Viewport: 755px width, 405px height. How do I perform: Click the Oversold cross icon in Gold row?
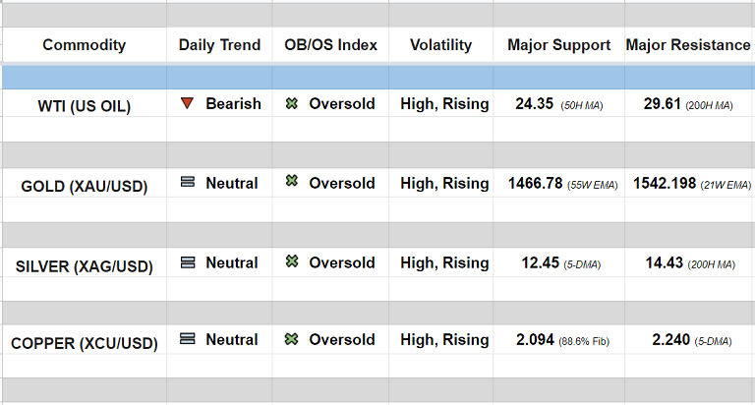point(291,182)
